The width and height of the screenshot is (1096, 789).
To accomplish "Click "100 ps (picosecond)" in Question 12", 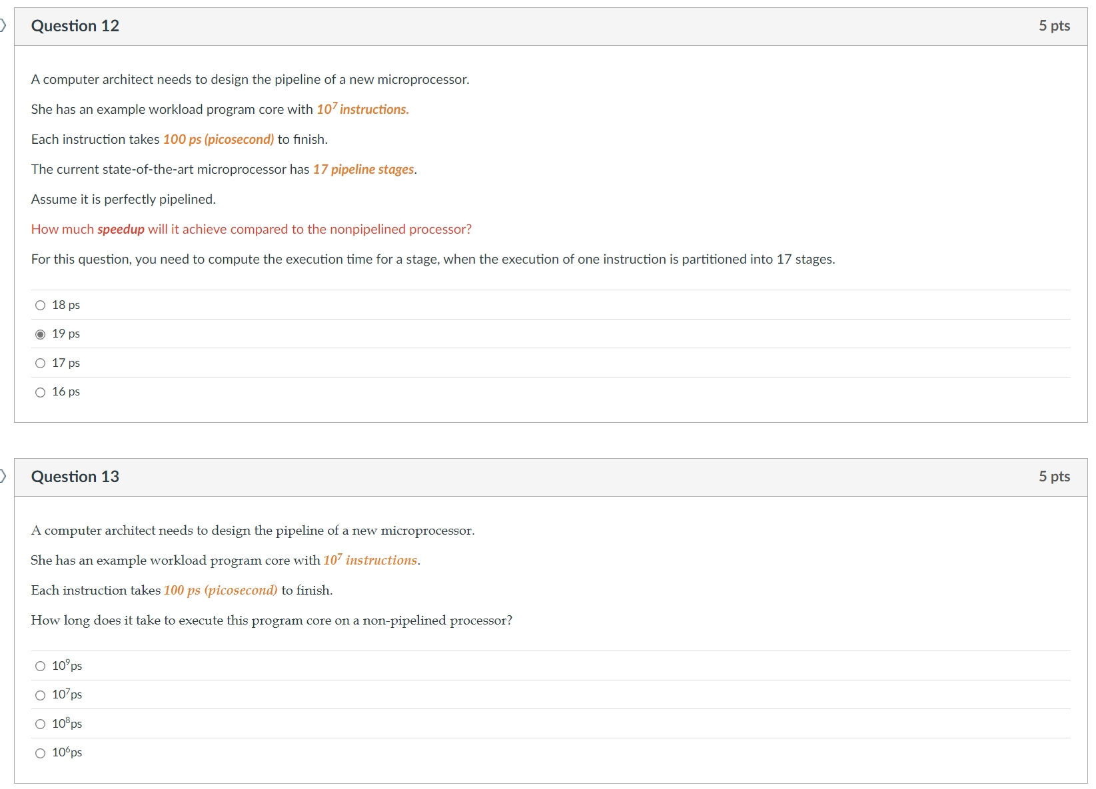I will click(219, 139).
